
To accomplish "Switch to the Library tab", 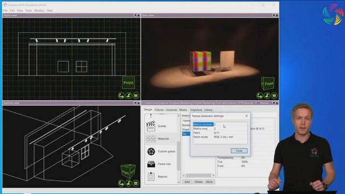I will click(x=208, y=110).
